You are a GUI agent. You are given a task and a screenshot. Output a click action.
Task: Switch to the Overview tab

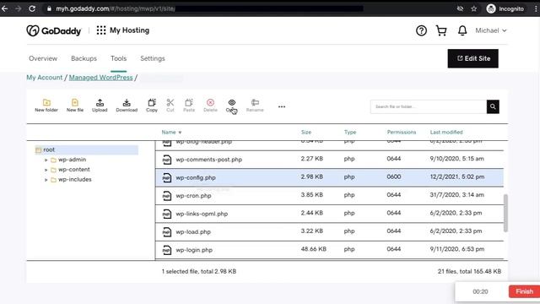(43, 58)
